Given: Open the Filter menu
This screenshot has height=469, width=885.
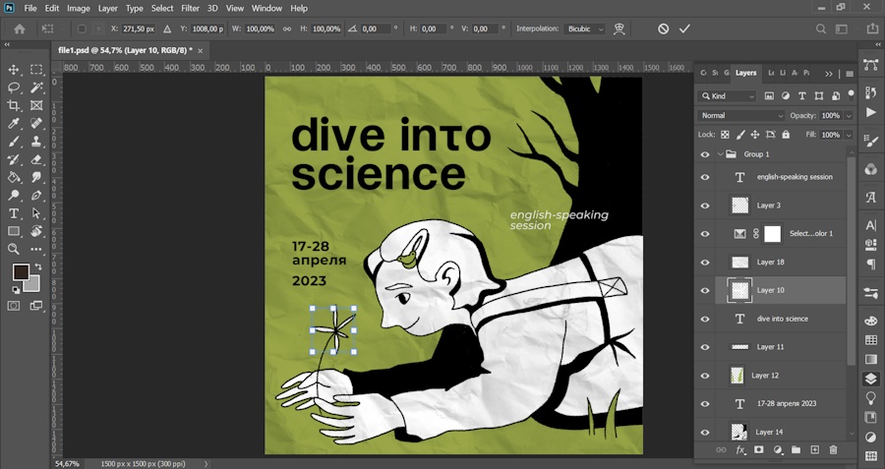Looking at the screenshot, I should [x=190, y=8].
